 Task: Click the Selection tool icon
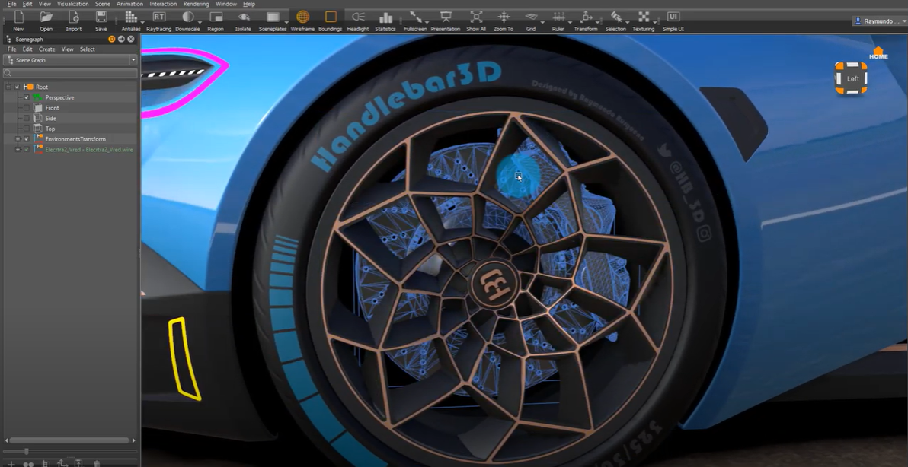615,17
